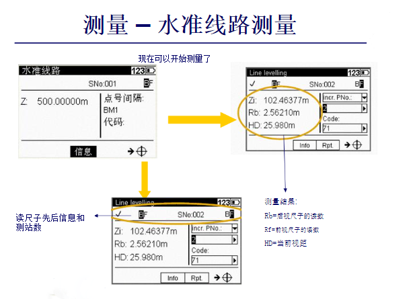Click the 123 input mode icon on bottom screen
Viewport: 415px width, 299px height.
click(x=224, y=202)
